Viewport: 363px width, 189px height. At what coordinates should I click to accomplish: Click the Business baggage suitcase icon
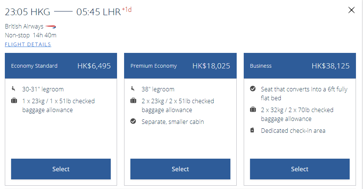click(x=253, y=109)
